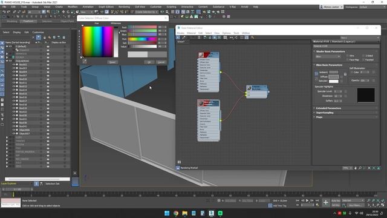Open Google Chrome from the taskbar
This screenshot has width=387, height=218.
click(x=176, y=213)
